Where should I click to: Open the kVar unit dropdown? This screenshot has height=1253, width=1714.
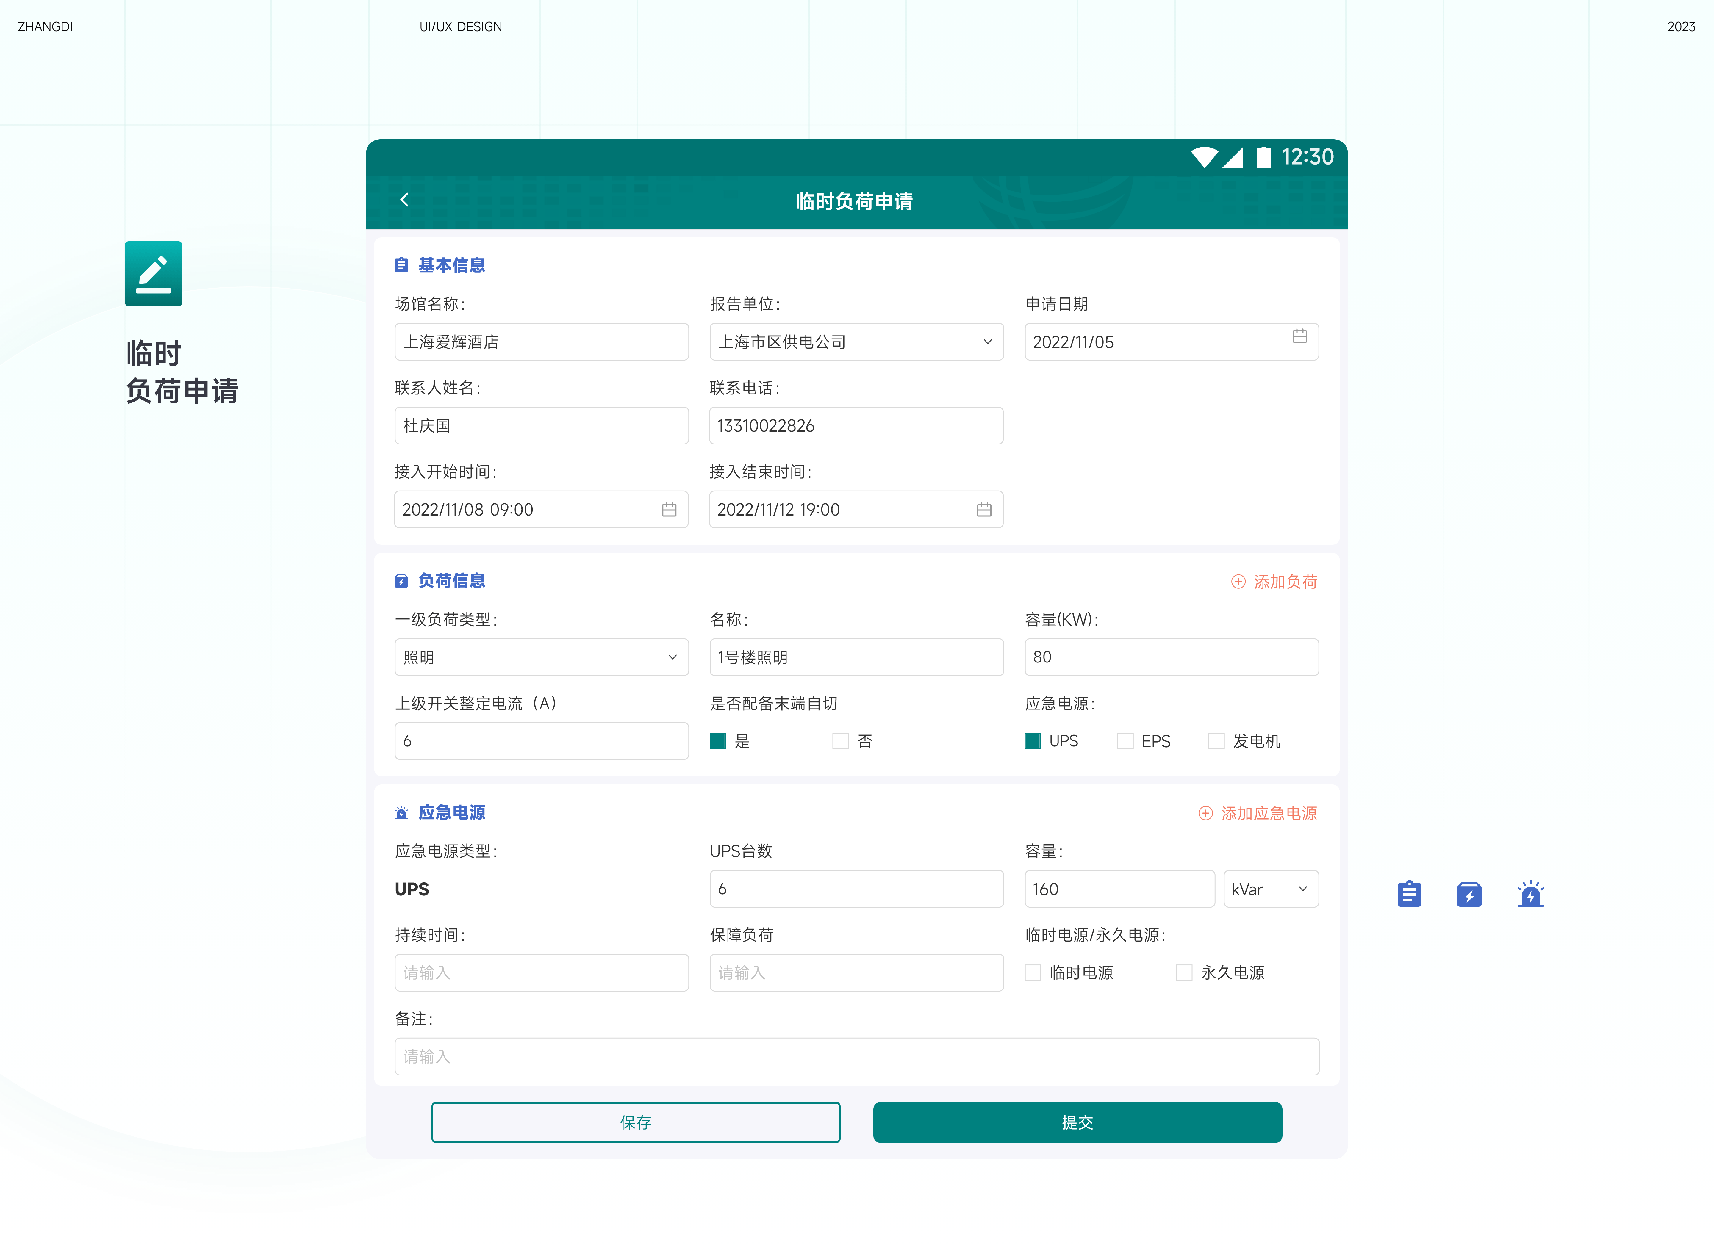tap(1301, 889)
